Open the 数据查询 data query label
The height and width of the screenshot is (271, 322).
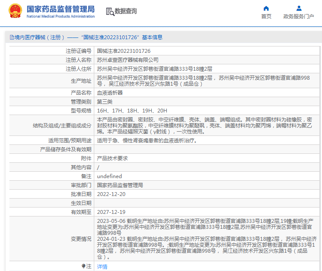(126, 11)
